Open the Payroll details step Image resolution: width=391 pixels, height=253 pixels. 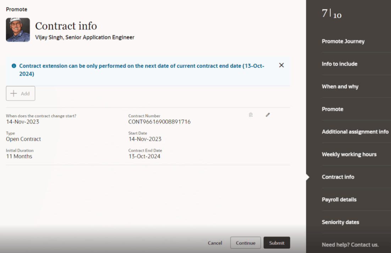point(339,200)
